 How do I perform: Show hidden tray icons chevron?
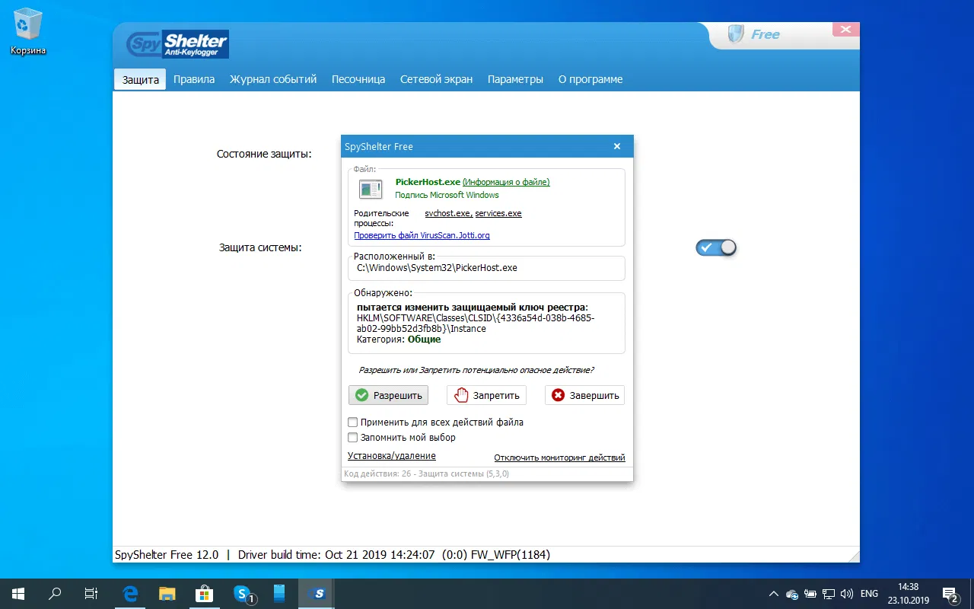pyautogui.click(x=774, y=594)
